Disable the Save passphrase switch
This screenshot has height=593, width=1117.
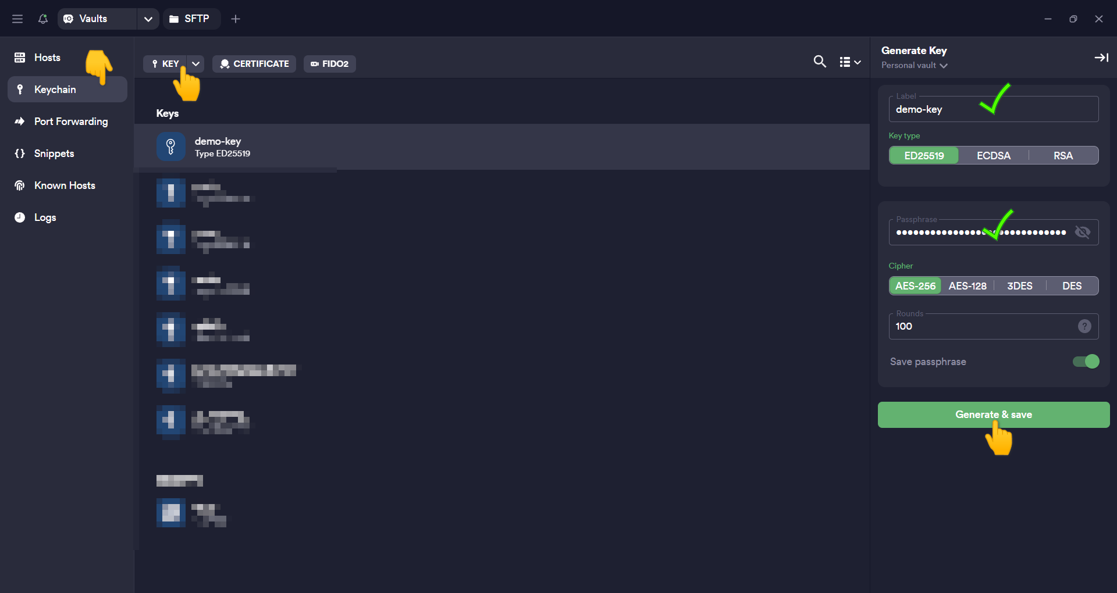tap(1086, 362)
